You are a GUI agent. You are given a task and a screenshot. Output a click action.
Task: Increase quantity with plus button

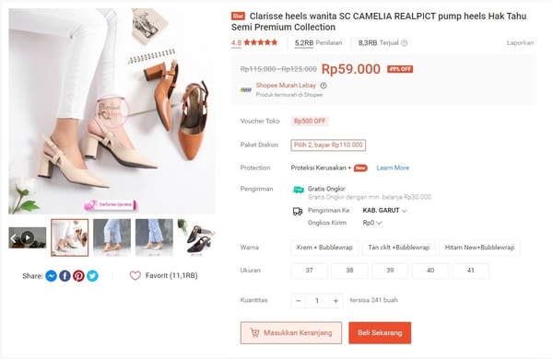(335, 301)
